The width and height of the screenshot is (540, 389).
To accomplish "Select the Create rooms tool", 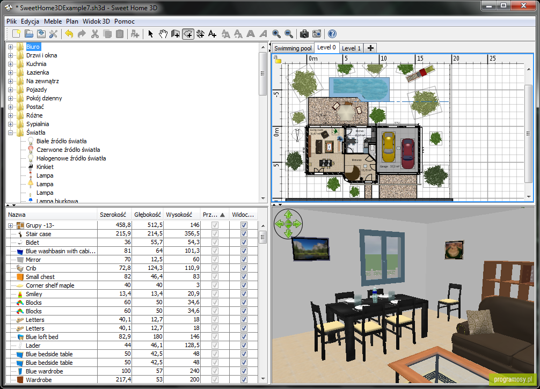I will click(188, 34).
